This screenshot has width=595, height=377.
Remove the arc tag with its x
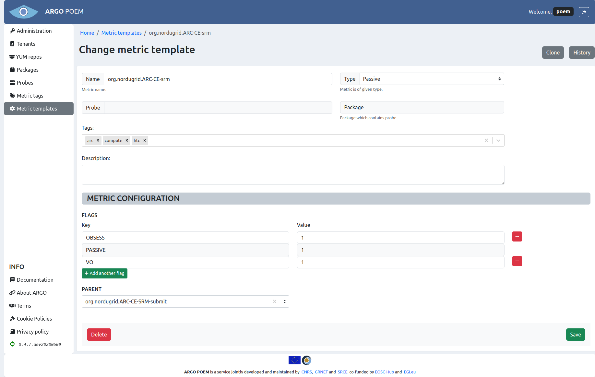click(98, 140)
